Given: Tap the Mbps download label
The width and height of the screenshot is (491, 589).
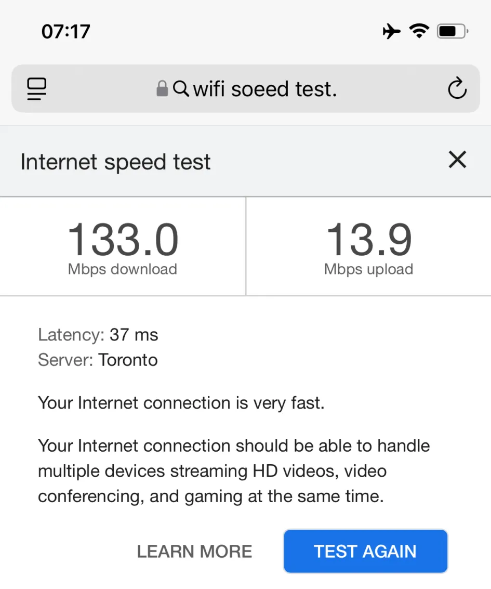Looking at the screenshot, I should pos(123,269).
